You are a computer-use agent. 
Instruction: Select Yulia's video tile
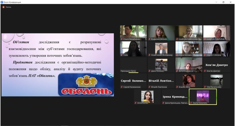[x=134, y=49]
